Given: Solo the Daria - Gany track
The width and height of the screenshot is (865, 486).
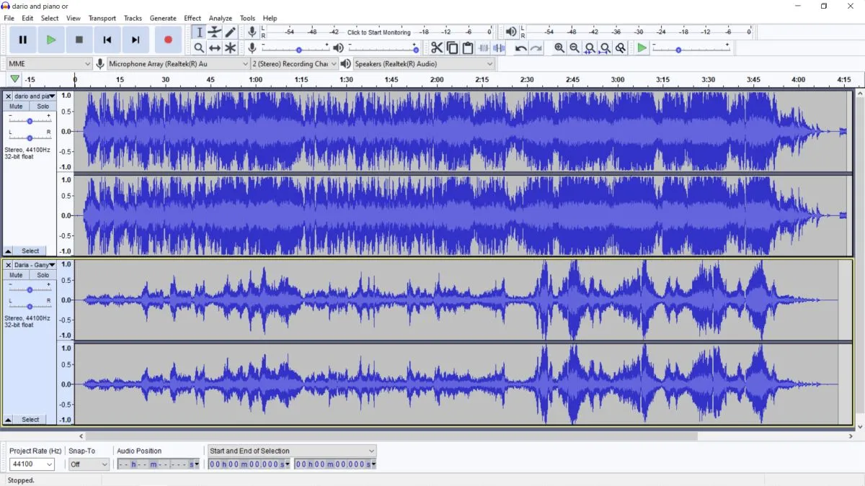Looking at the screenshot, I should point(43,275).
